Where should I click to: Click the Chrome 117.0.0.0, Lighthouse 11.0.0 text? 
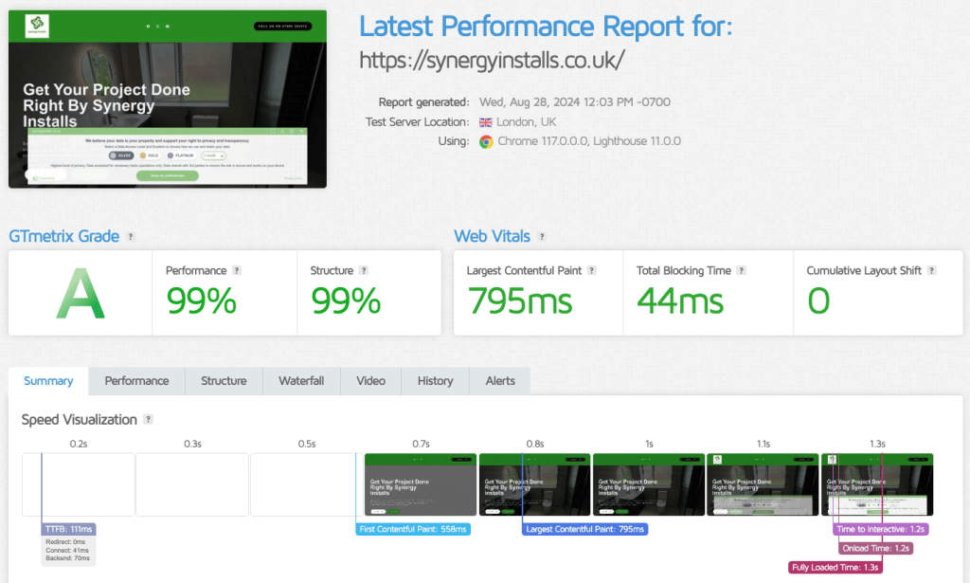[x=589, y=141]
